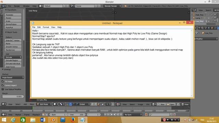This screenshot has width=219, height=123.
Task: Toggle Lamp renderability camera in outliner
Action: click(x=215, y=18)
